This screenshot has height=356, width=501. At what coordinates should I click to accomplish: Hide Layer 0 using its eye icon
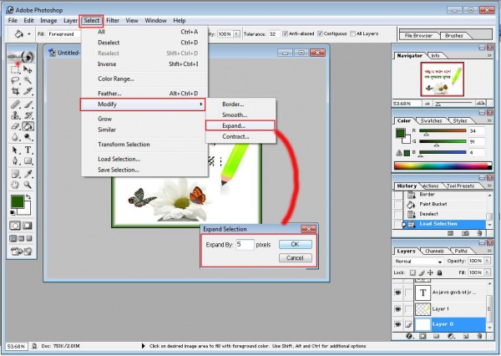[397, 324]
